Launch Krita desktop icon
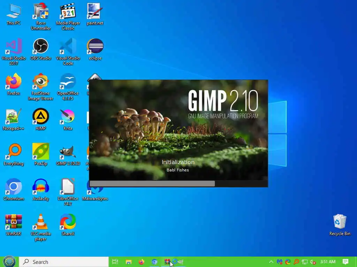The width and height of the screenshot is (357, 267). click(68, 120)
